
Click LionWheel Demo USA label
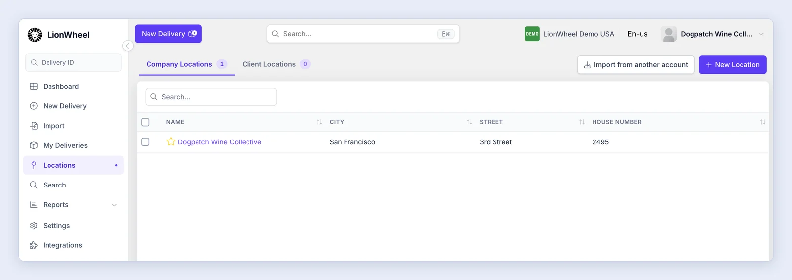coord(579,34)
